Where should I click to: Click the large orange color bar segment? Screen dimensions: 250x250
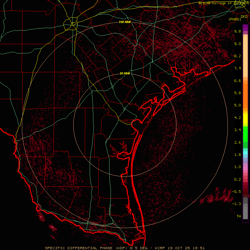[x=245, y=96]
